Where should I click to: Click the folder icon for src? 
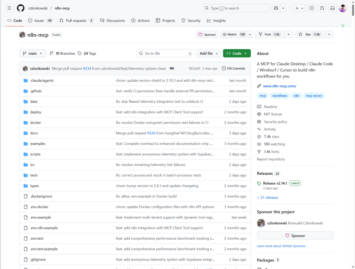(26, 165)
